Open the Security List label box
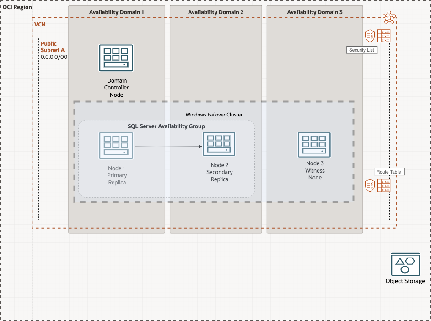 [x=362, y=50]
